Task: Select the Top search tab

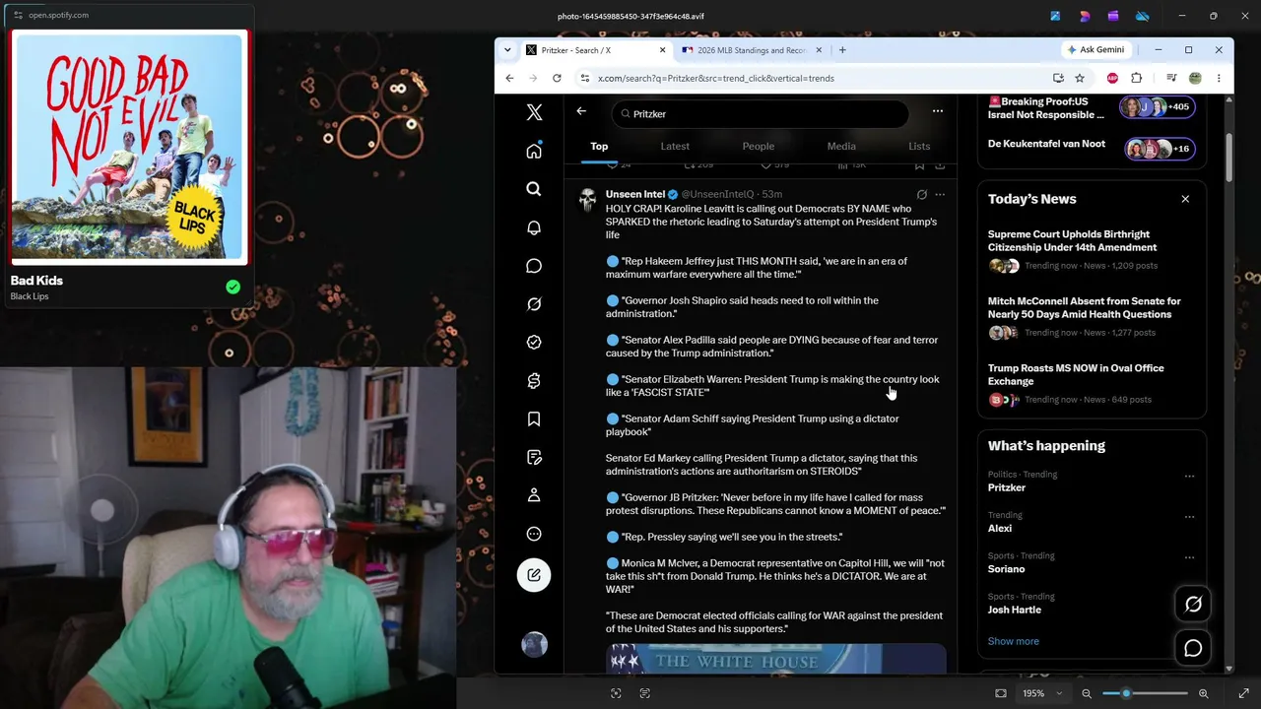Action: coord(599,146)
